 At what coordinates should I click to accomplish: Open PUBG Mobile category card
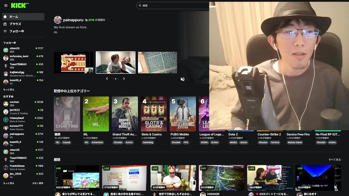(x=183, y=114)
